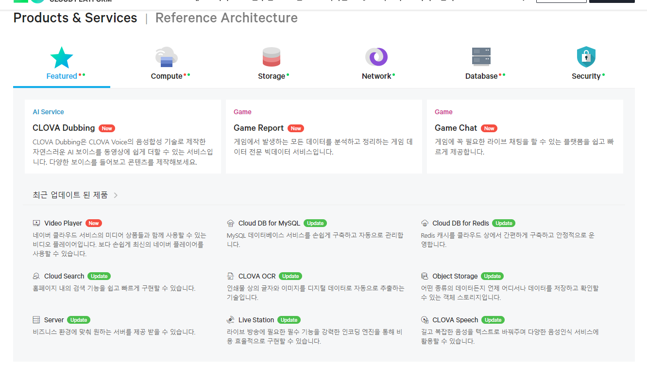
Task: Click the Cloud DB for Redis icon
Action: click(425, 223)
